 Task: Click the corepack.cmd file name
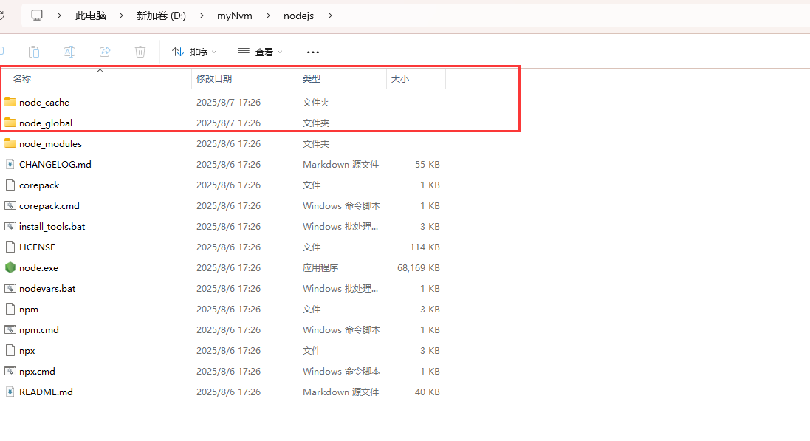(x=49, y=206)
